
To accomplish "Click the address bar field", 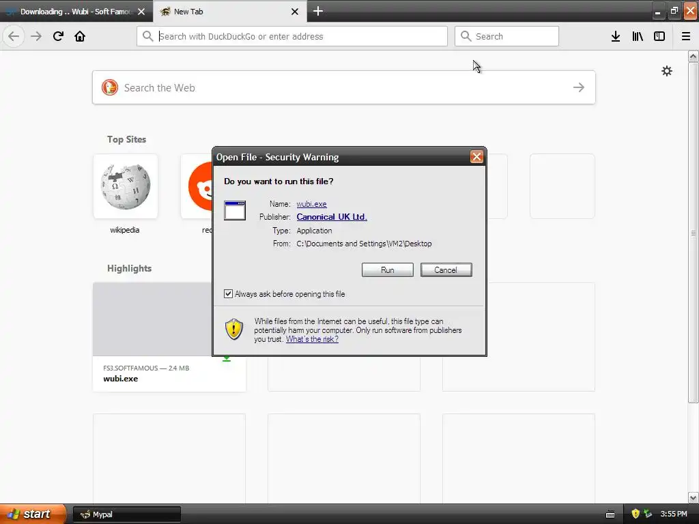I will (292, 36).
